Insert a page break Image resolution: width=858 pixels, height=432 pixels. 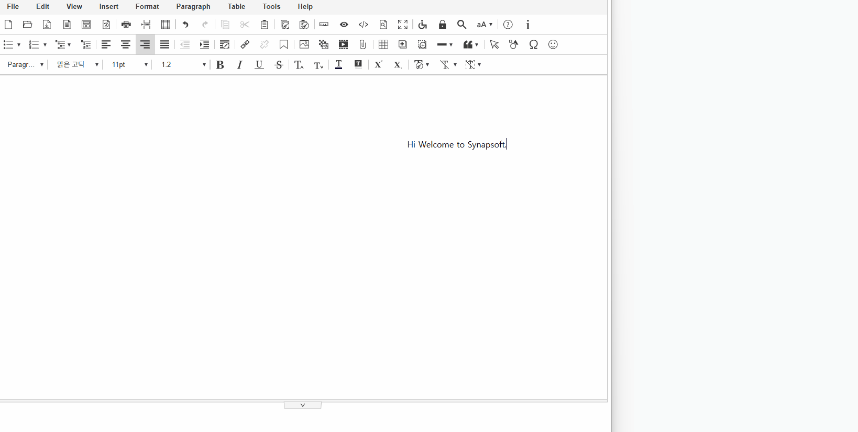(146, 25)
